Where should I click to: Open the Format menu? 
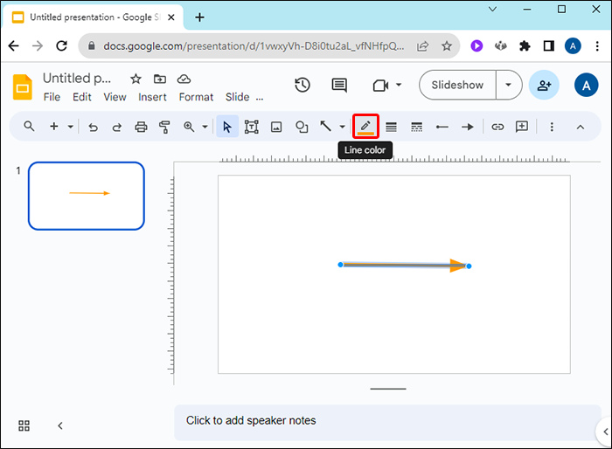coord(196,97)
